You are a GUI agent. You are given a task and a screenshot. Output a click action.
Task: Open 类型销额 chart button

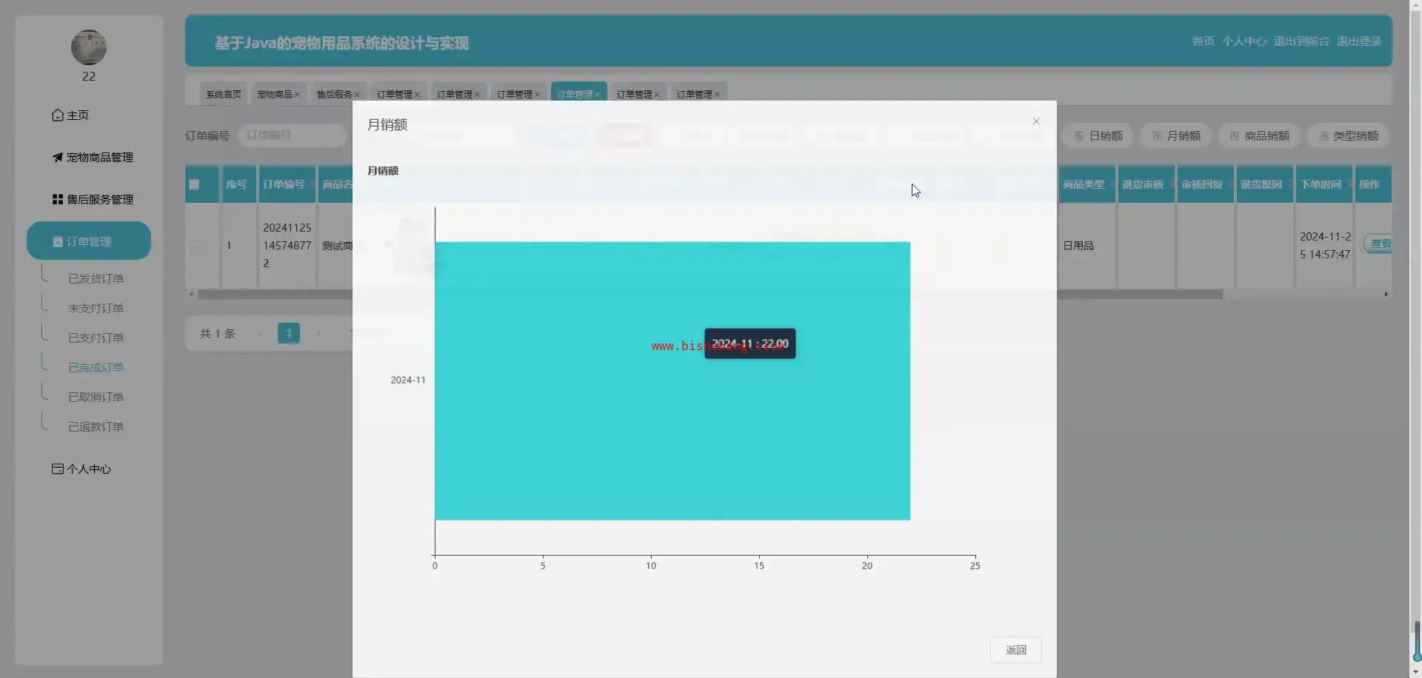[1349, 135]
